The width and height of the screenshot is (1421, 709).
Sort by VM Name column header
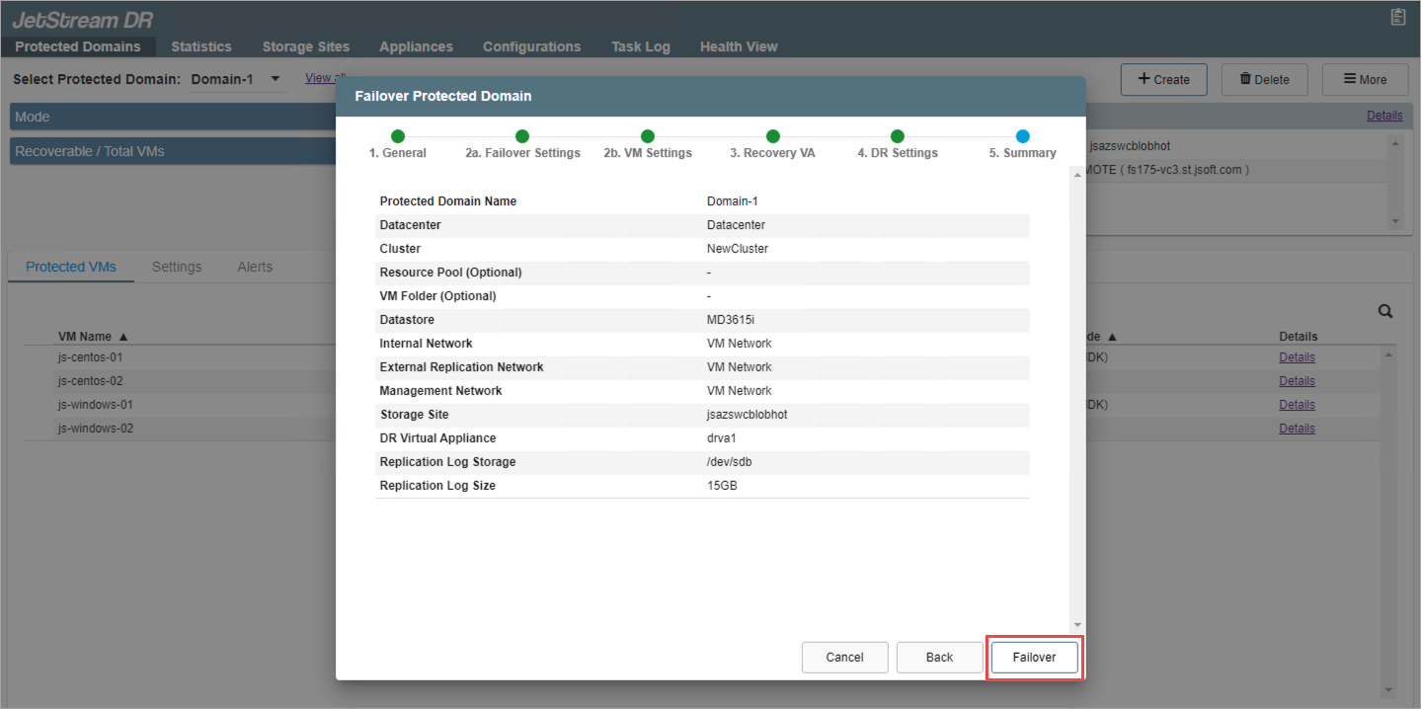click(x=93, y=337)
